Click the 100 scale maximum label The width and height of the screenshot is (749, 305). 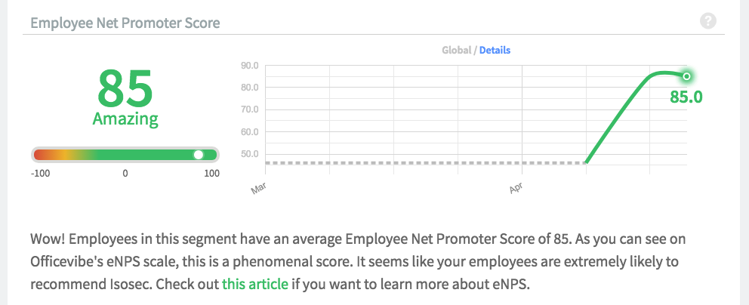(212, 174)
